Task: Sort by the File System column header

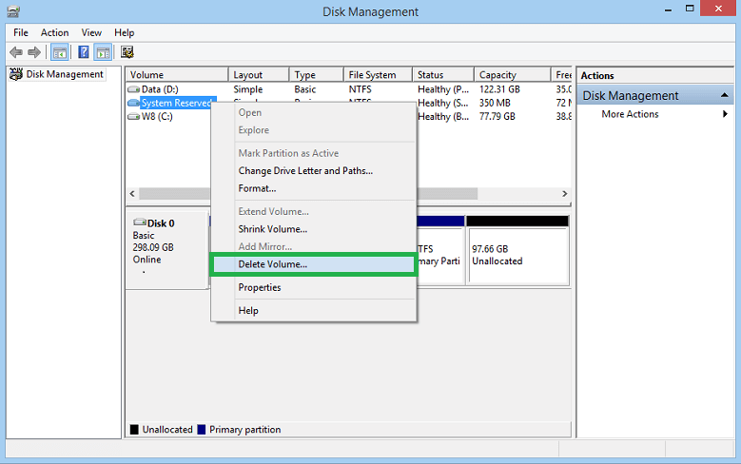Action: (x=378, y=75)
